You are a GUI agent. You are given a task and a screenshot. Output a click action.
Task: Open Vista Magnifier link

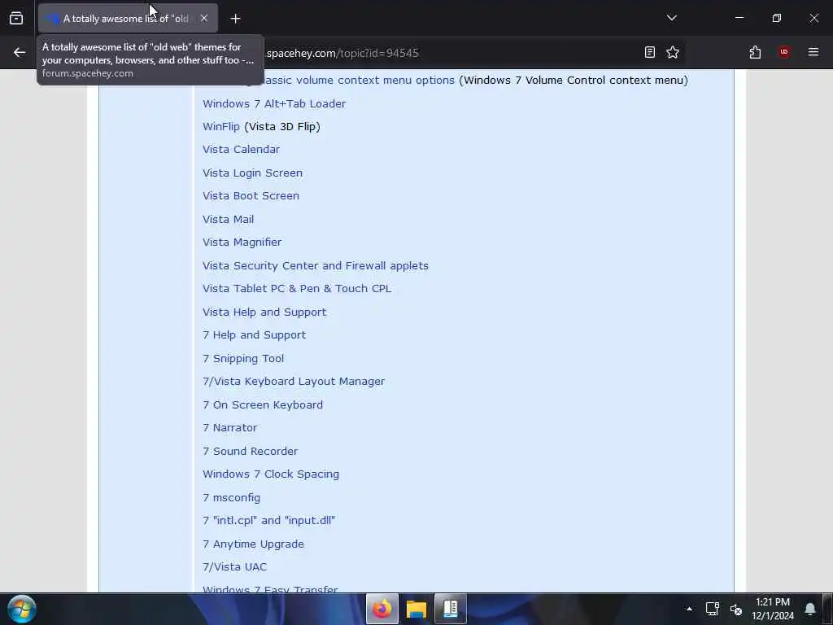pos(242,242)
